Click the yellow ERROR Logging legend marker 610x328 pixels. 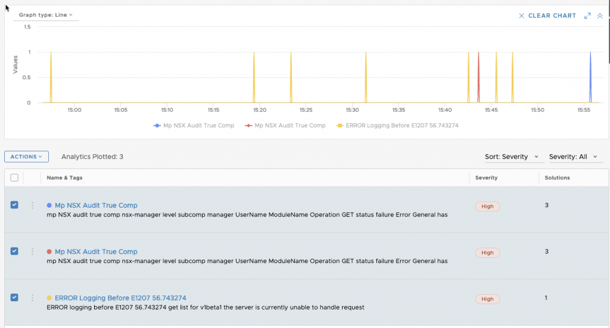[340, 126]
